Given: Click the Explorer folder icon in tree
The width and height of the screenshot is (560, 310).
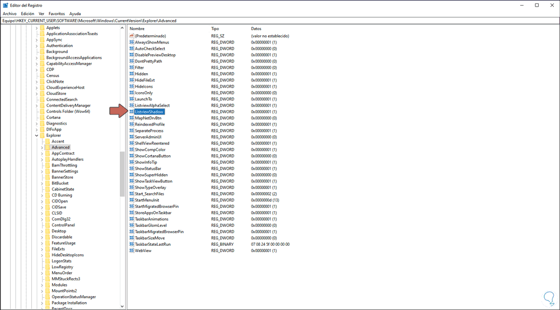Looking at the screenshot, I should [x=42, y=135].
